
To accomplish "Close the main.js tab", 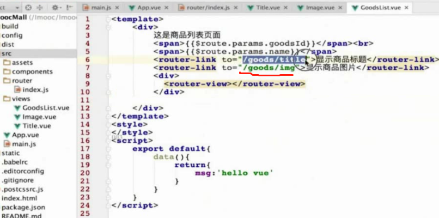I will pos(117,8).
